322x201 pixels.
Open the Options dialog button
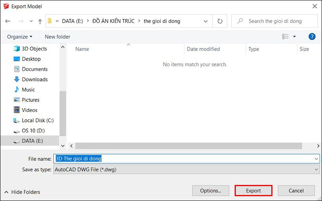point(211,191)
